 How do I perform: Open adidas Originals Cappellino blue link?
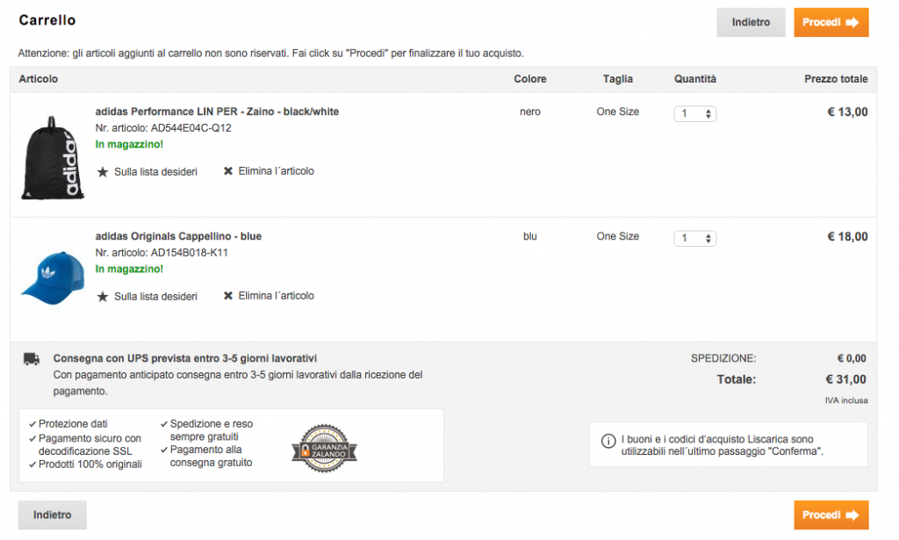pos(178,236)
